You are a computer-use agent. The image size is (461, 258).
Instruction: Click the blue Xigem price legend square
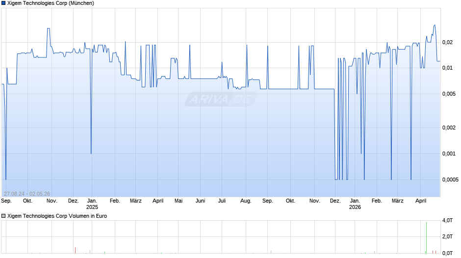pos(3,3)
